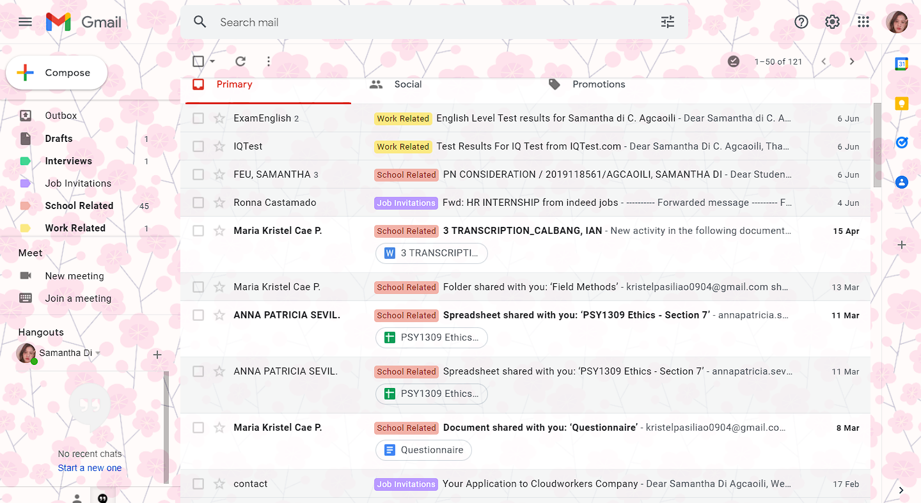Open the Folder shared 'Field Methods' email
The height and width of the screenshot is (503, 921).
click(x=531, y=287)
